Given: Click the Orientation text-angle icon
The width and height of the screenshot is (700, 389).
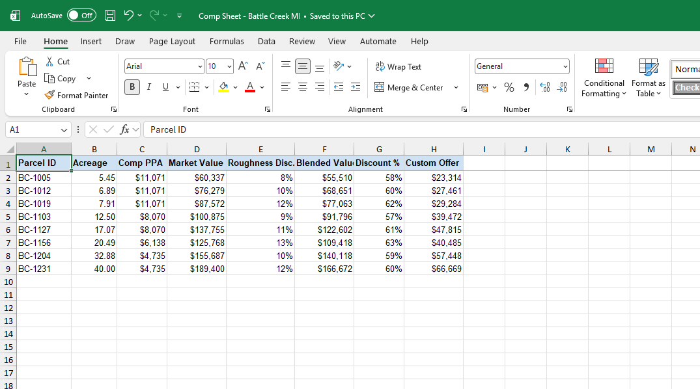Looking at the screenshot, I should [x=339, y=66].
